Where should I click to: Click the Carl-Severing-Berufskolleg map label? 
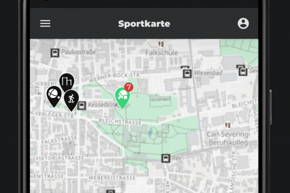[228, 138]
